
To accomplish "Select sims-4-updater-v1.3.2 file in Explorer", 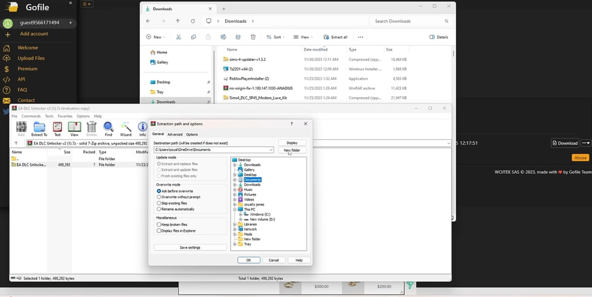I will [247, 59].
